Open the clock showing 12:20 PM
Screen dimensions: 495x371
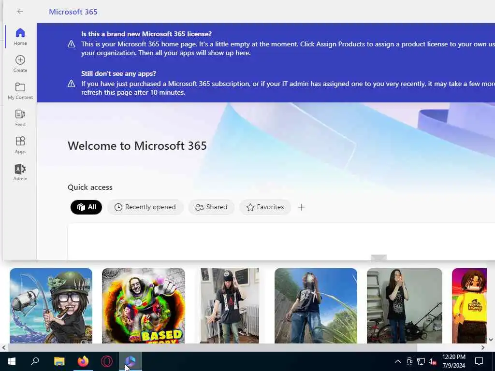[x=453, y=361]
